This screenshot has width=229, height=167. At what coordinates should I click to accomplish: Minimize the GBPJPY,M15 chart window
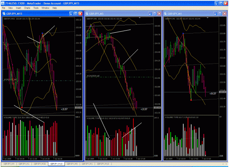pyautogui.click(x=71, y=14)
